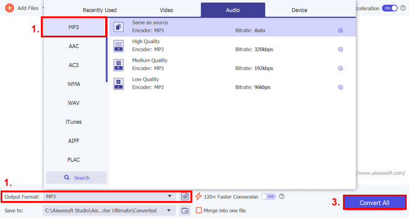The width and height of the screenshot is (409, 218).
Task: Open the Save to folder browse icon
Action: pos(185,210)
